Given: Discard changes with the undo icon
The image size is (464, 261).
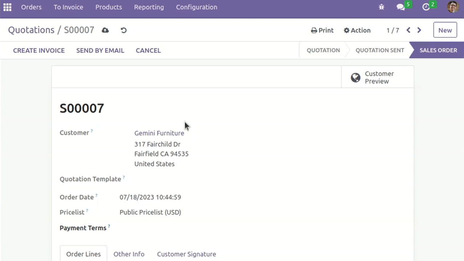Looking at the screenshot, I should 124,30.
